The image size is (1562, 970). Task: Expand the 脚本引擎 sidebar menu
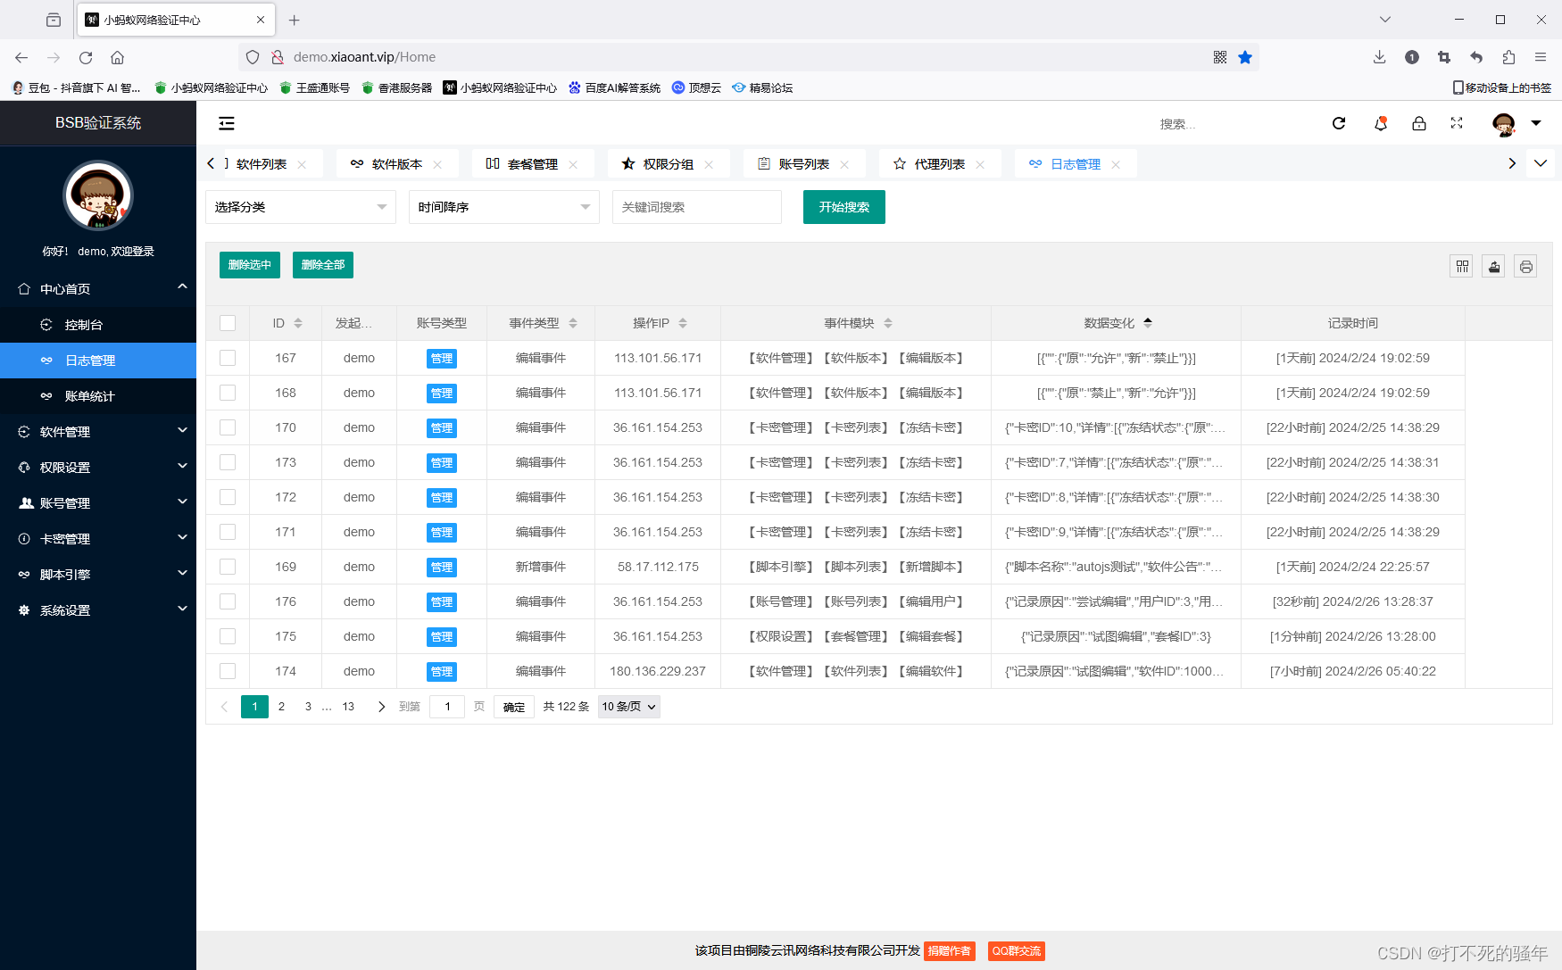(x=98, y=575)
